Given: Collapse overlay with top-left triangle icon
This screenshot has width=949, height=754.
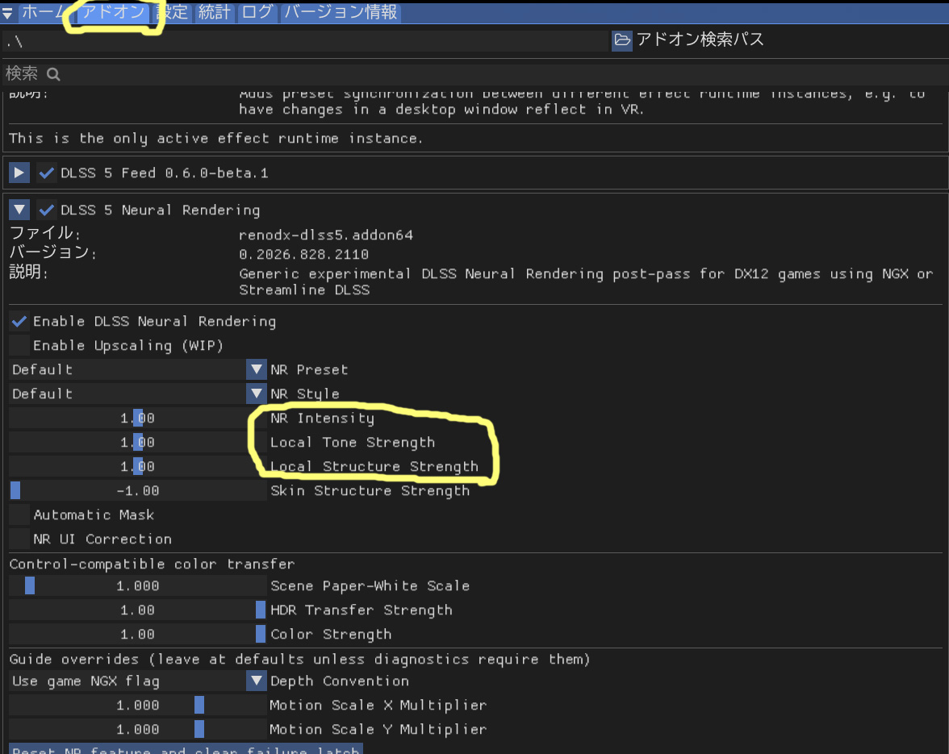Looking at the screenshot, I should pyautogui.click(x=7, y=12).
